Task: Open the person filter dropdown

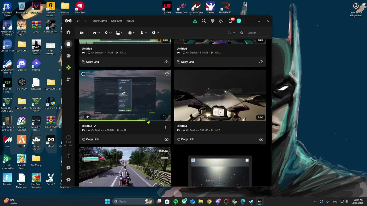Action: point(143,33)
